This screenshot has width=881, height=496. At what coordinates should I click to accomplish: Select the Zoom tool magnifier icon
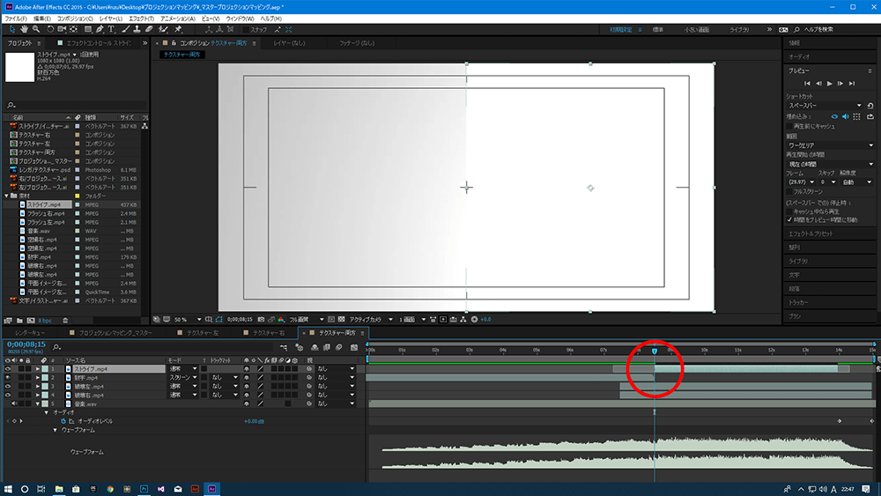click(x=36, y=29)
